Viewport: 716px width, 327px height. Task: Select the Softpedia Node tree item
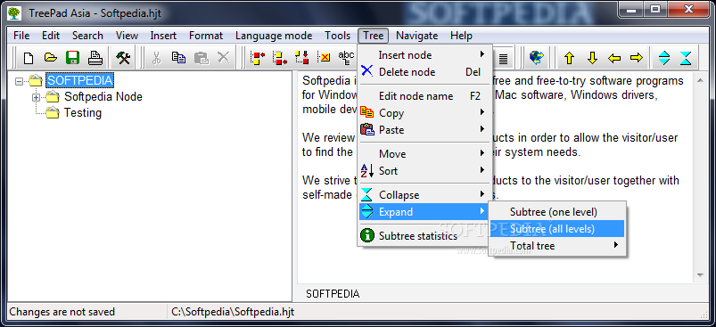click(x=103, y=97)
